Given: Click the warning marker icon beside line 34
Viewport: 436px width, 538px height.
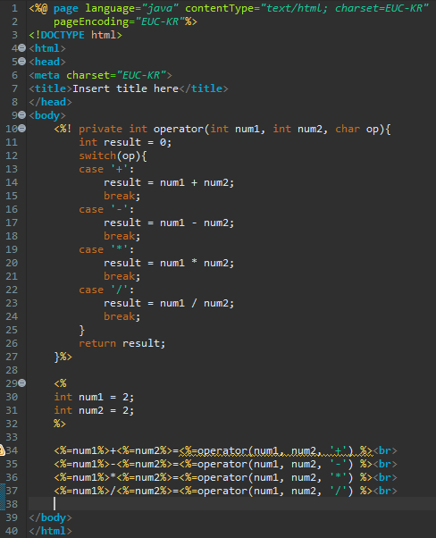Looking at the screenshot, I should [x=2, y=450].
